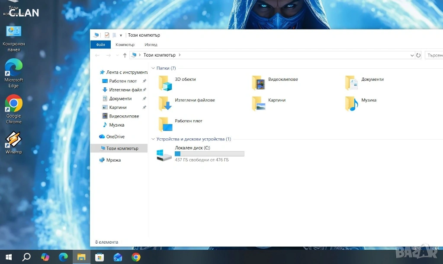This screenshot has height=264, width=443.
Task: Open the Файл ribbon tab
Action: pos(100,45)
